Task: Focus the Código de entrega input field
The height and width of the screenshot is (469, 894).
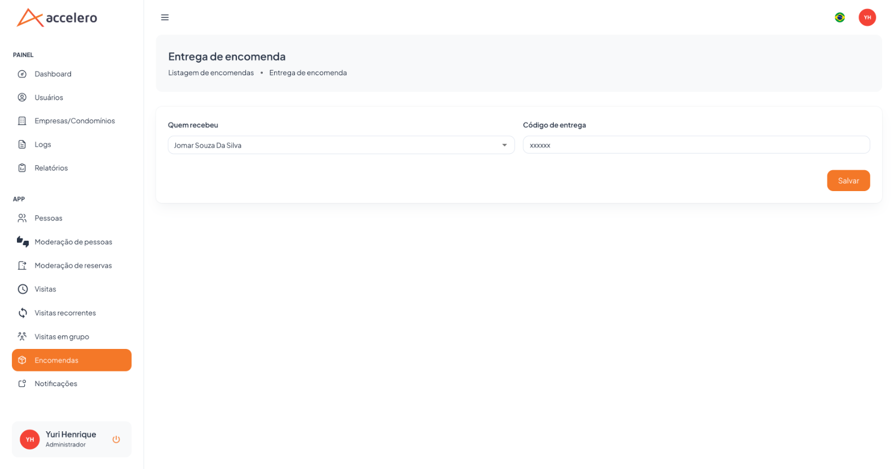Action: [x=696, y=145]
